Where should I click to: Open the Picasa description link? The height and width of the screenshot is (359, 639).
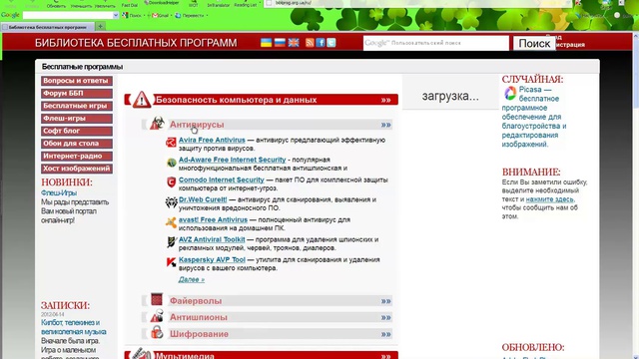tap(534, 117)
